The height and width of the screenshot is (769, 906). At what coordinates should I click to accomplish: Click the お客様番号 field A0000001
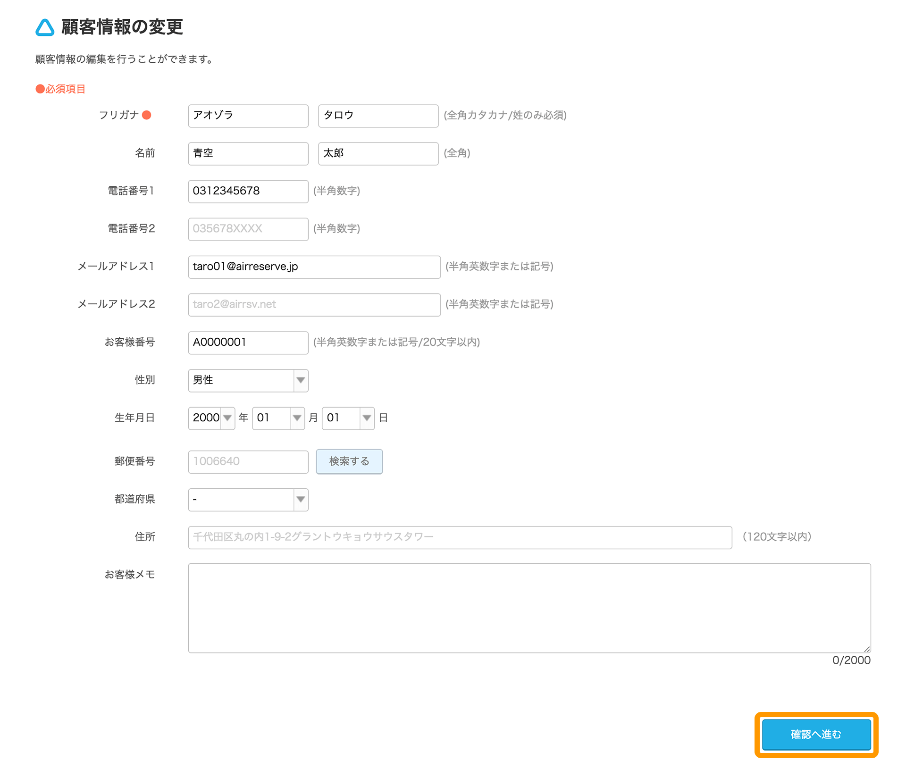(248, 343)
